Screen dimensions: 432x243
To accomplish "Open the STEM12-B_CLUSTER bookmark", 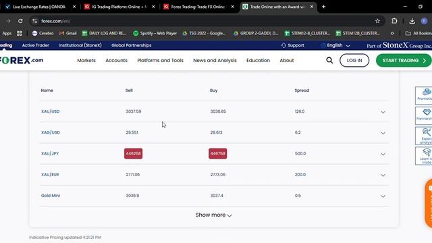I will click(x=307, y=33).
